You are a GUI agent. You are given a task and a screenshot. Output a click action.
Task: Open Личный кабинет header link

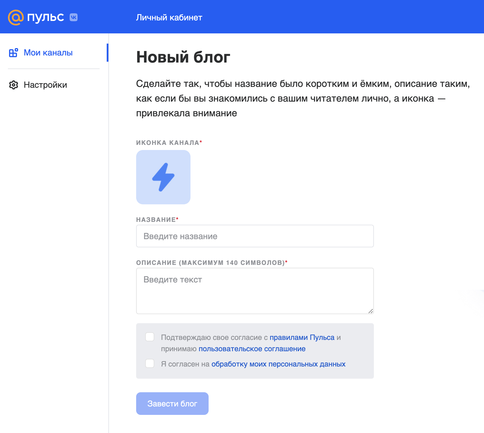click(169, 18)
